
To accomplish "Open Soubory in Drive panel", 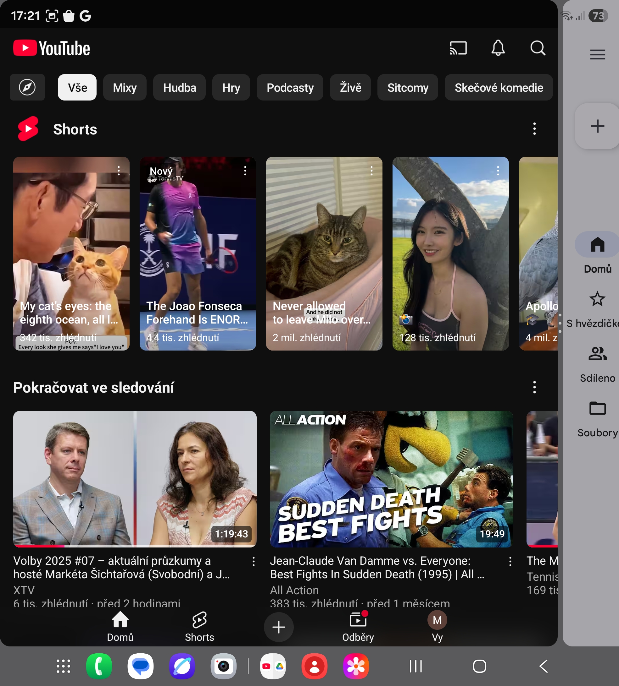I will point(597,419).
